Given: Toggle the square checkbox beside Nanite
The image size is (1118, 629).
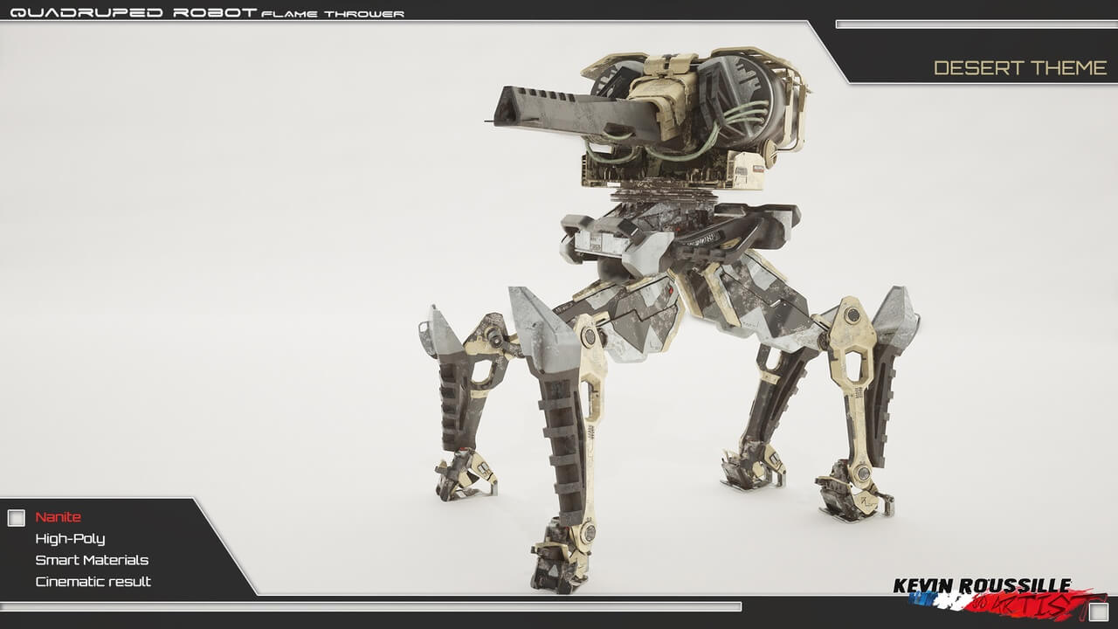Looking at the screenshot, I should click(17, 518).
